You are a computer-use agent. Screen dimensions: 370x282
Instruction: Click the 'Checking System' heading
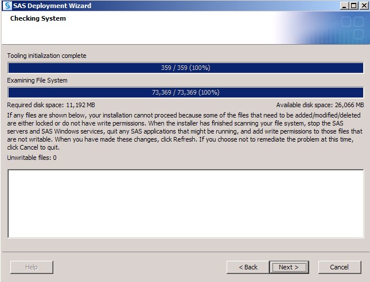pyautogui.click(x=38, y=18)
